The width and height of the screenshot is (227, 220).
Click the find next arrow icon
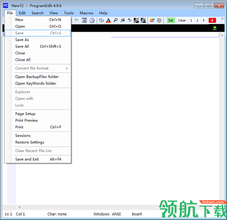tap(129, 20)
